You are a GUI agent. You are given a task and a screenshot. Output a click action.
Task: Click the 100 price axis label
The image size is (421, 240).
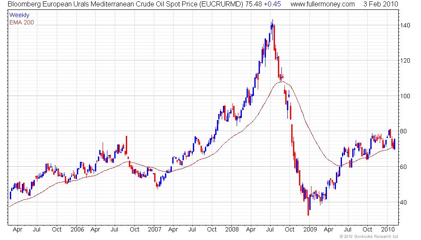[x=405, y=96]
